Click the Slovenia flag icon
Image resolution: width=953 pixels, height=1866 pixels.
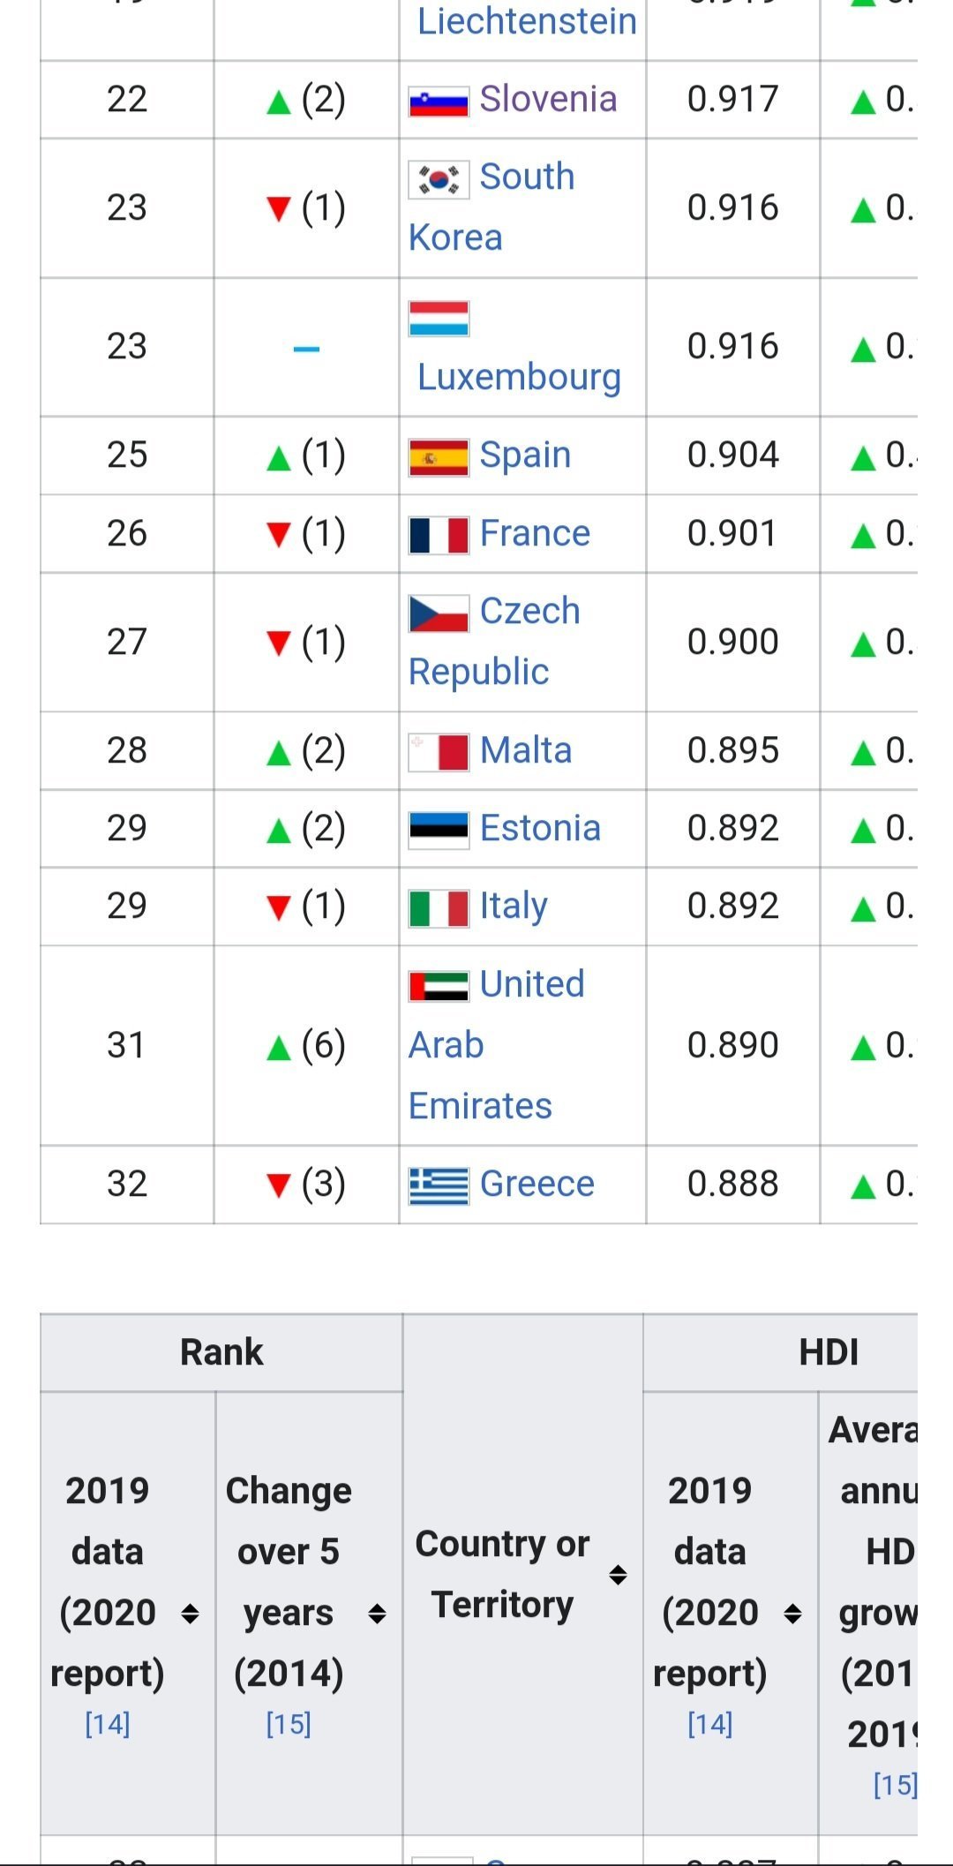coord(439,102)
